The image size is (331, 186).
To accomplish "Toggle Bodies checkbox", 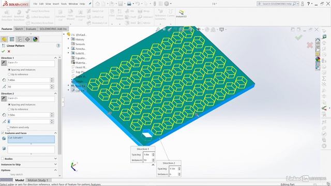I will [x=3, y=159].
